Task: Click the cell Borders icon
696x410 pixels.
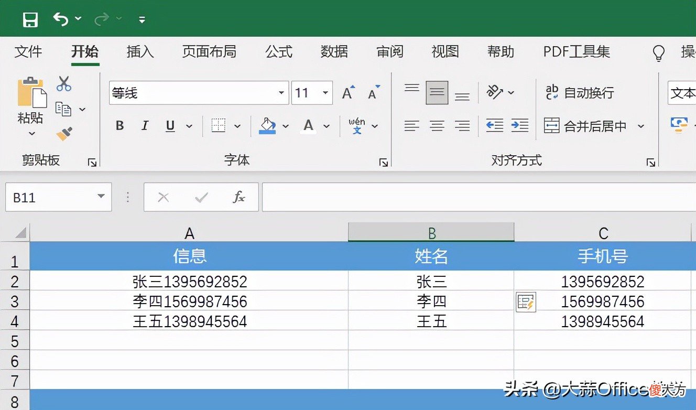Action: pos(219,125)
